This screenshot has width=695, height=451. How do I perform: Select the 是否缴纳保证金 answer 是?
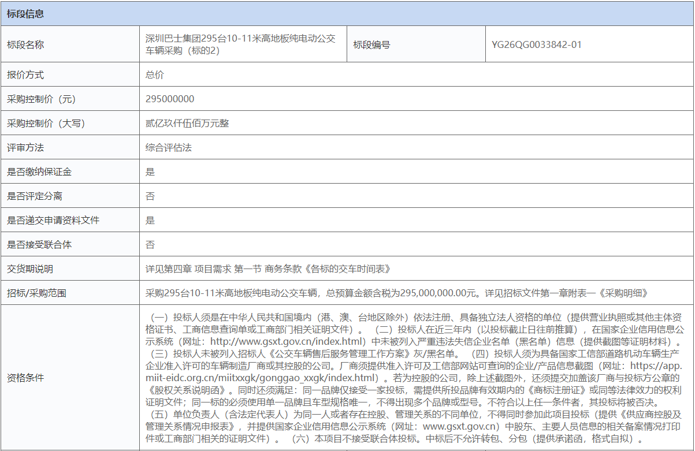click(148, 171)
